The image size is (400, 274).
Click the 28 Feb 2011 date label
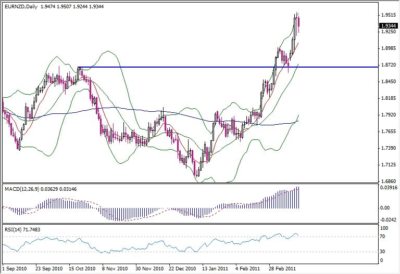click(282, 269)
